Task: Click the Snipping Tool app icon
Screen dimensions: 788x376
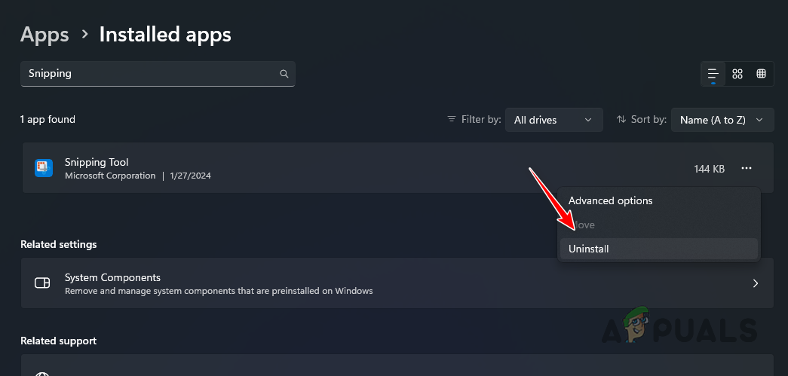Action: (44, 168)
